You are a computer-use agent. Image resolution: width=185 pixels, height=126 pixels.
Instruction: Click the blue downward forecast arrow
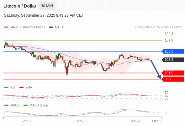pos(156,69)
